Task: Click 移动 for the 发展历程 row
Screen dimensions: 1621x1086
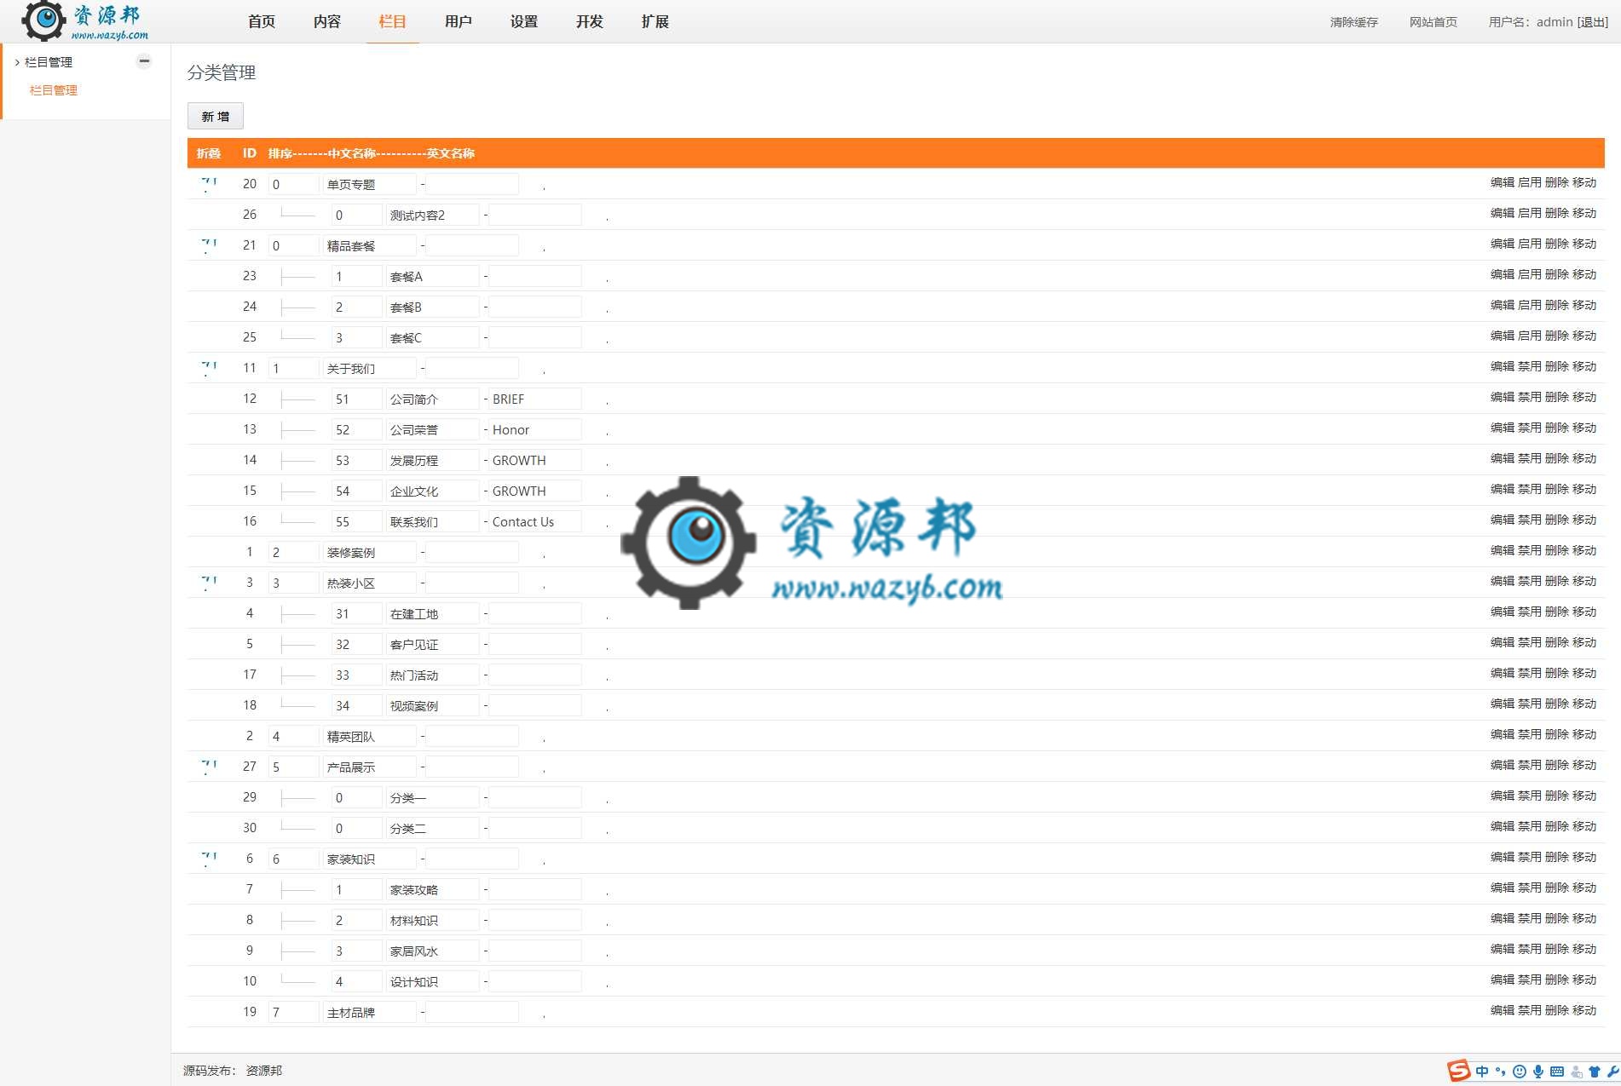Action: (x=1584, y=458)
